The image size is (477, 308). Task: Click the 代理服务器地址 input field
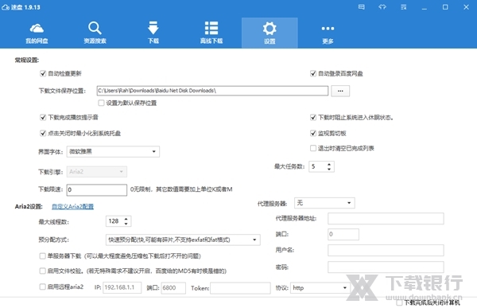point(386,218)
